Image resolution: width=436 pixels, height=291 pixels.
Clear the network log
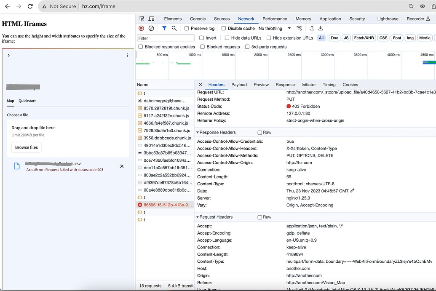151,28
